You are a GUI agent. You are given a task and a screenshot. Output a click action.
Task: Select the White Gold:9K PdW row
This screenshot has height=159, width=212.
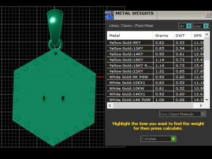pyautogui.click(x=155, y=77)
